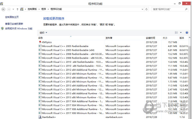Open 控制面板主页 link
This screenshot has width=192, height=119.
[x=12, y=17]
